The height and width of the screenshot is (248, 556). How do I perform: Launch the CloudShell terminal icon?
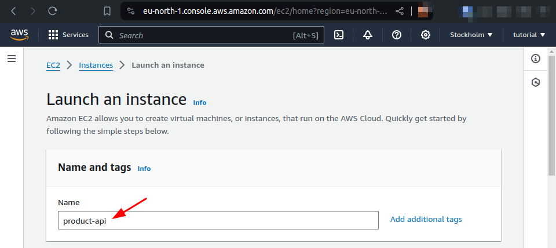[x=339, y=35]
